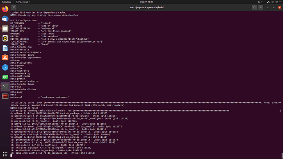This screenshot has height=159, width=283.
Task: Click the running tasks progress bar
Action: (x=177, y=111)
